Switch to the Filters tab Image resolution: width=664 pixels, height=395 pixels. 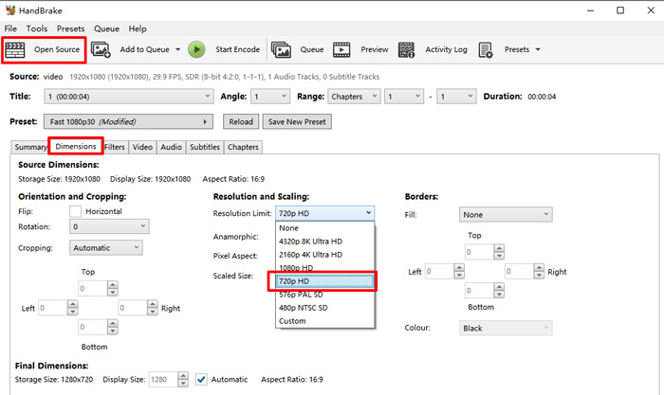pyautogui.click(x=115, y=147)
